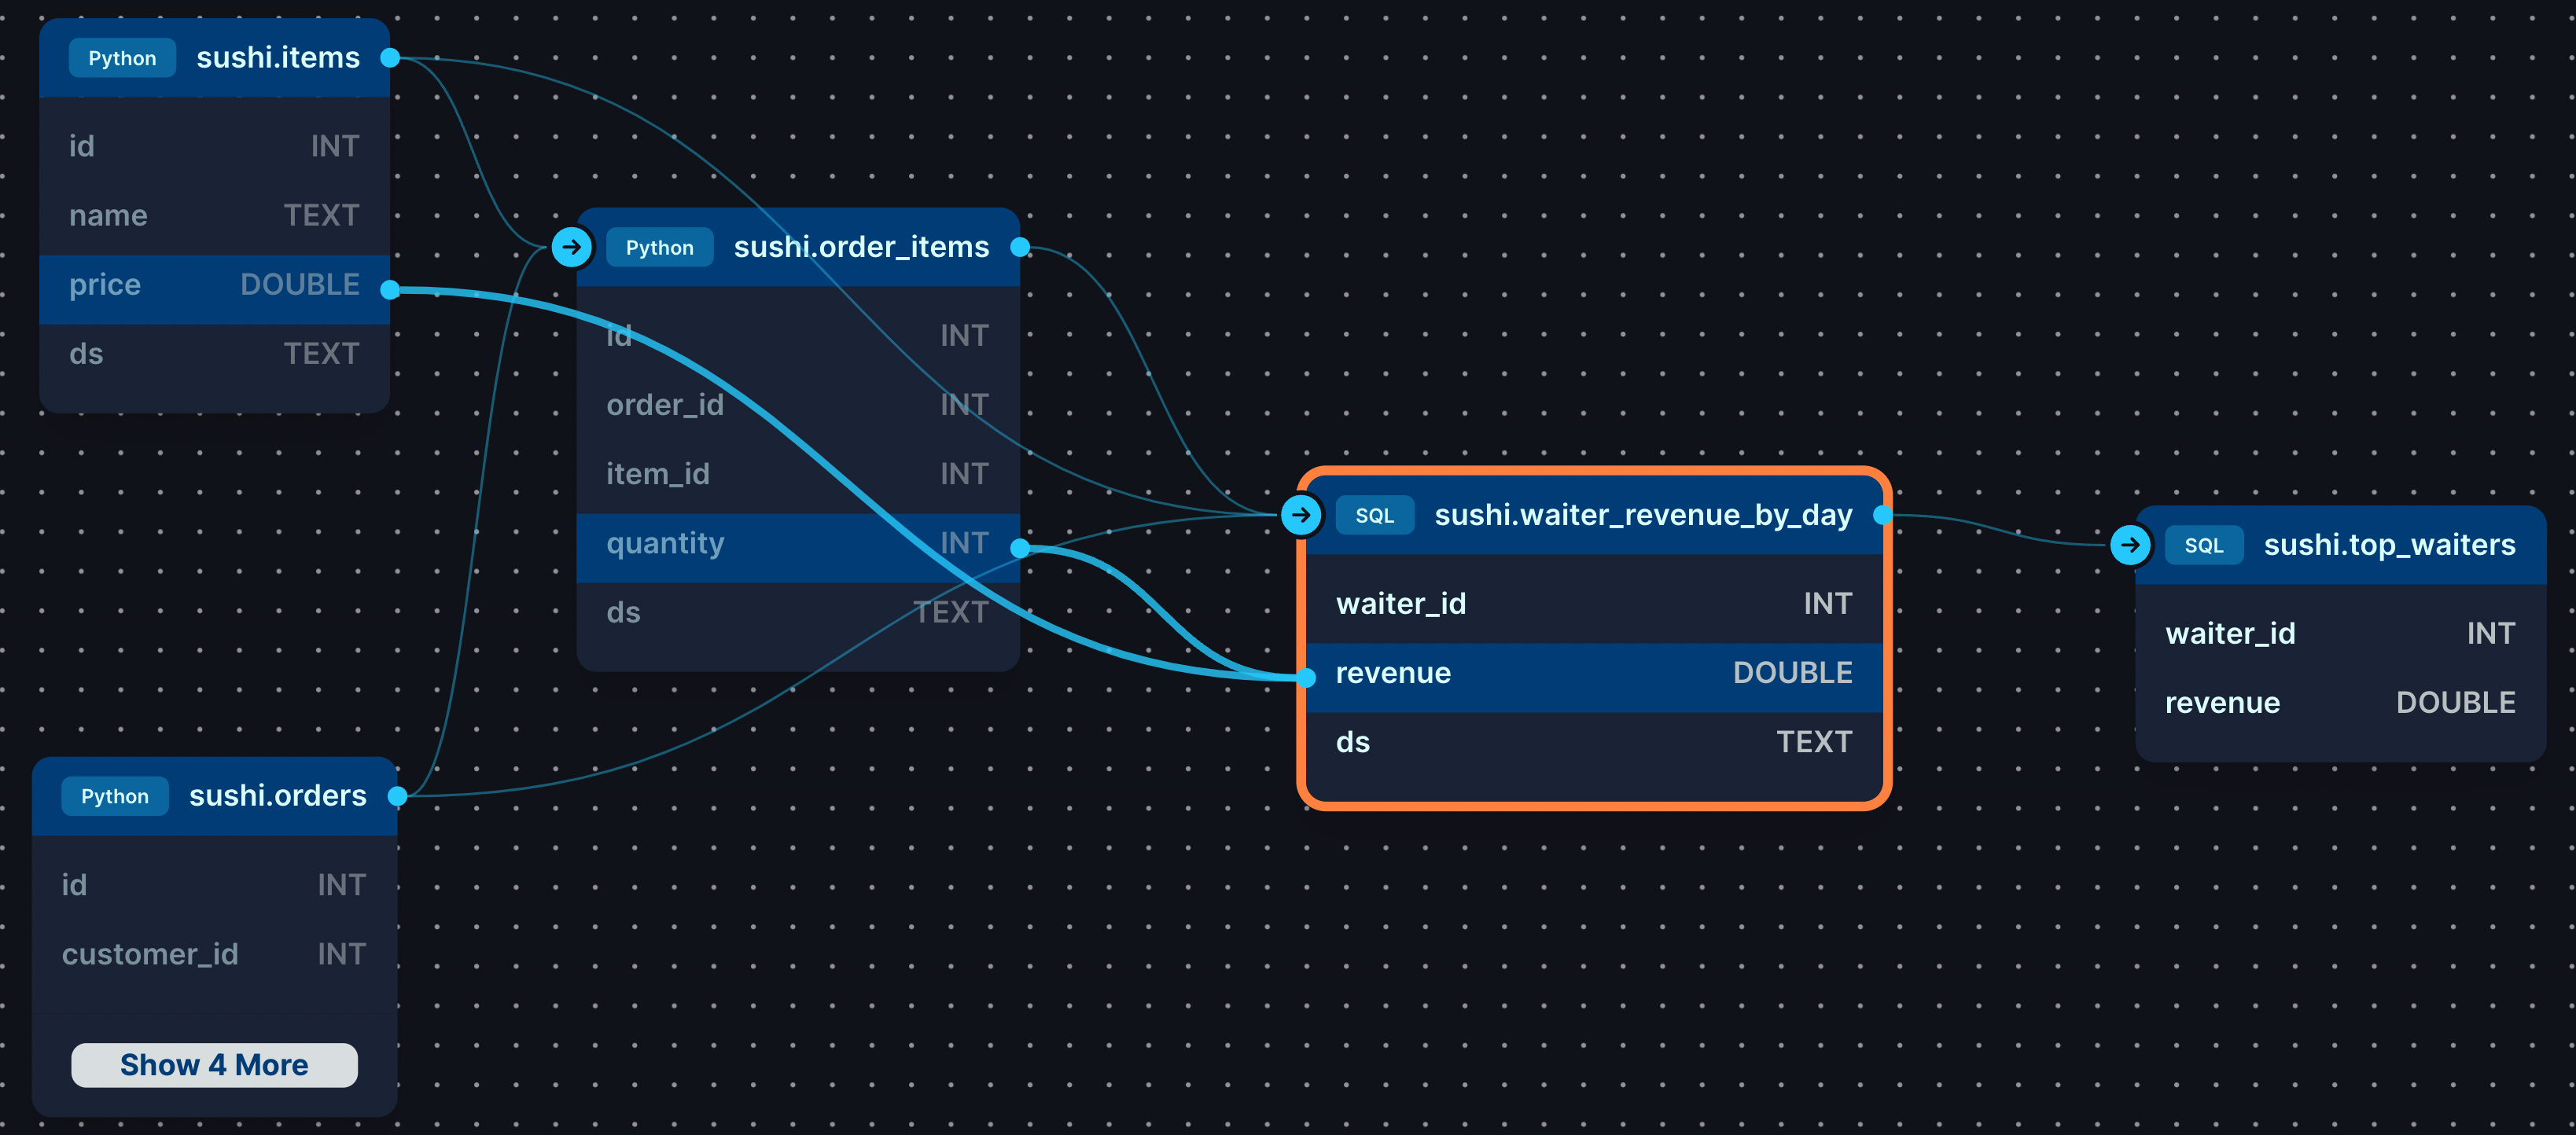Select the sushi.orders node title

tap(278, 796)
